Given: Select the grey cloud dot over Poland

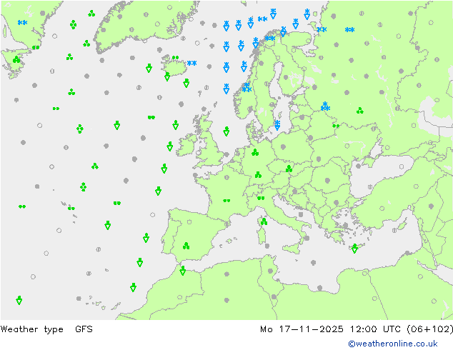Looking at the screenshot, I should 283,147.
